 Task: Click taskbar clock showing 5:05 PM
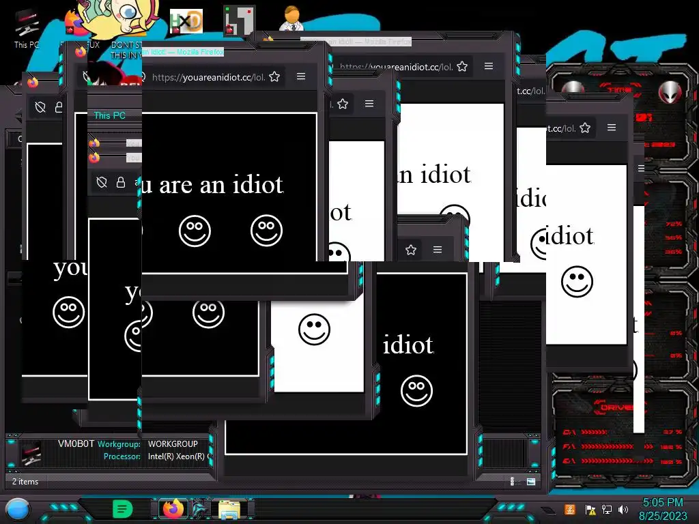663,509
